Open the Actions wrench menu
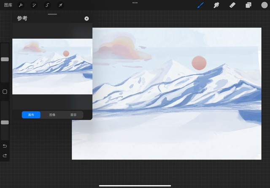The height and width of the screenshot is (188, 270). coord(21,5)
